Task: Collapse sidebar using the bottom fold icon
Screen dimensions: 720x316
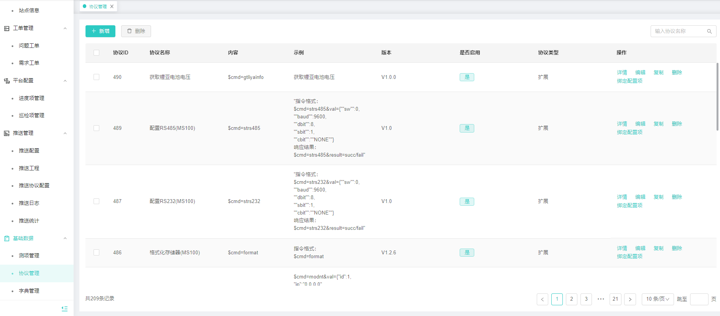Action: click(64, 309)
